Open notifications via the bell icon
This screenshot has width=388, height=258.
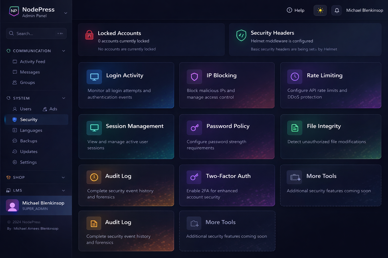tap(337, 11)
